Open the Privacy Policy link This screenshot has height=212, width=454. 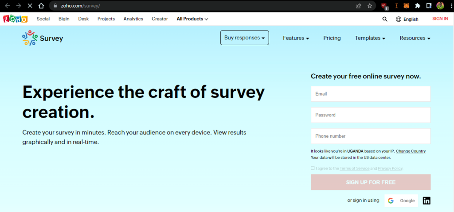390,168
